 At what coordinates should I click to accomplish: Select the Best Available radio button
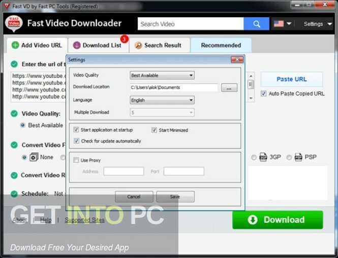(x=23, y=125)
